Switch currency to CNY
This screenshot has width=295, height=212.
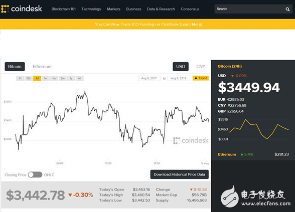pyautogui.click(x=201, y=67)
